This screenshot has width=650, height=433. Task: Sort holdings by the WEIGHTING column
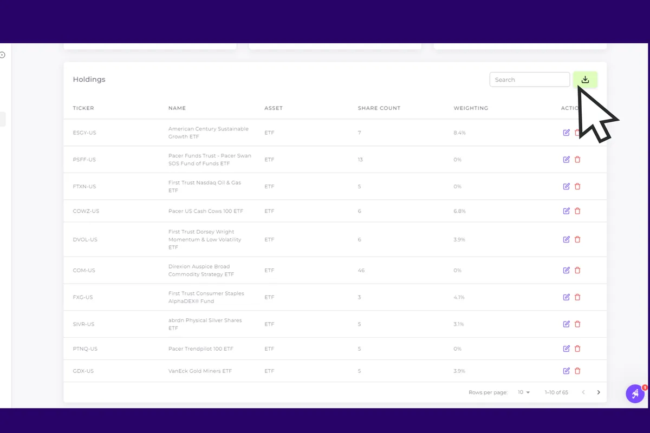(471, 108)
